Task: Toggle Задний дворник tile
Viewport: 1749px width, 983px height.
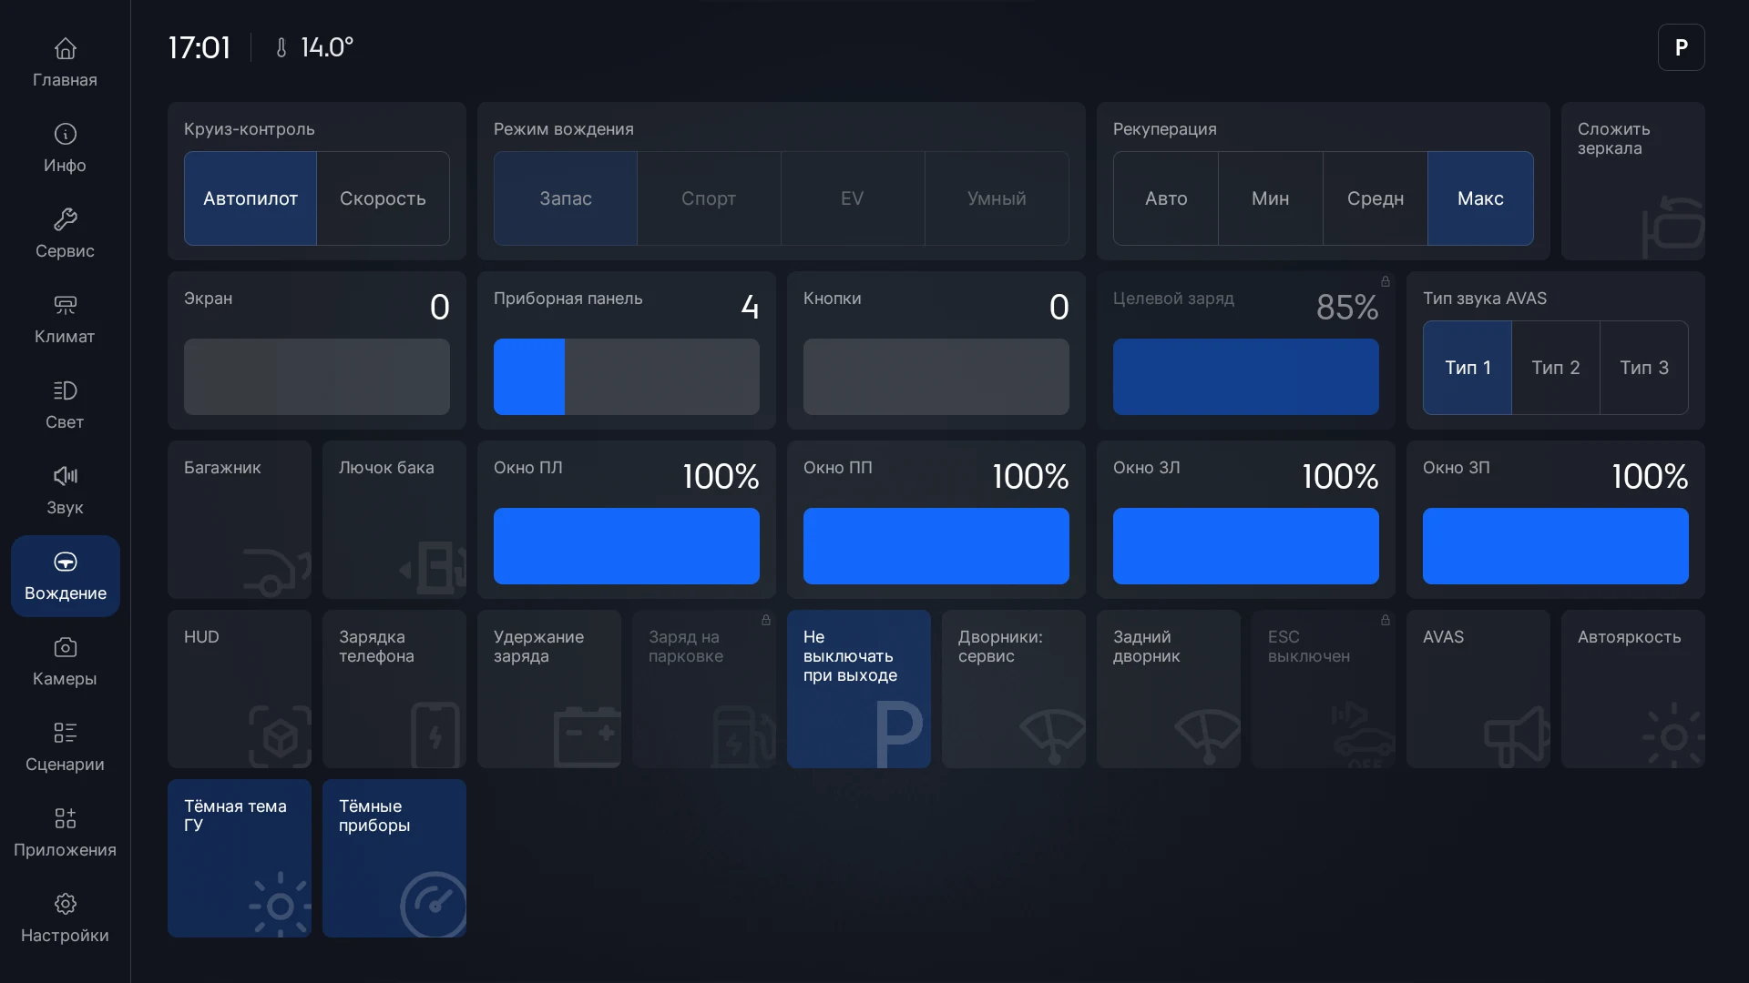Action: coord(1169,689)
